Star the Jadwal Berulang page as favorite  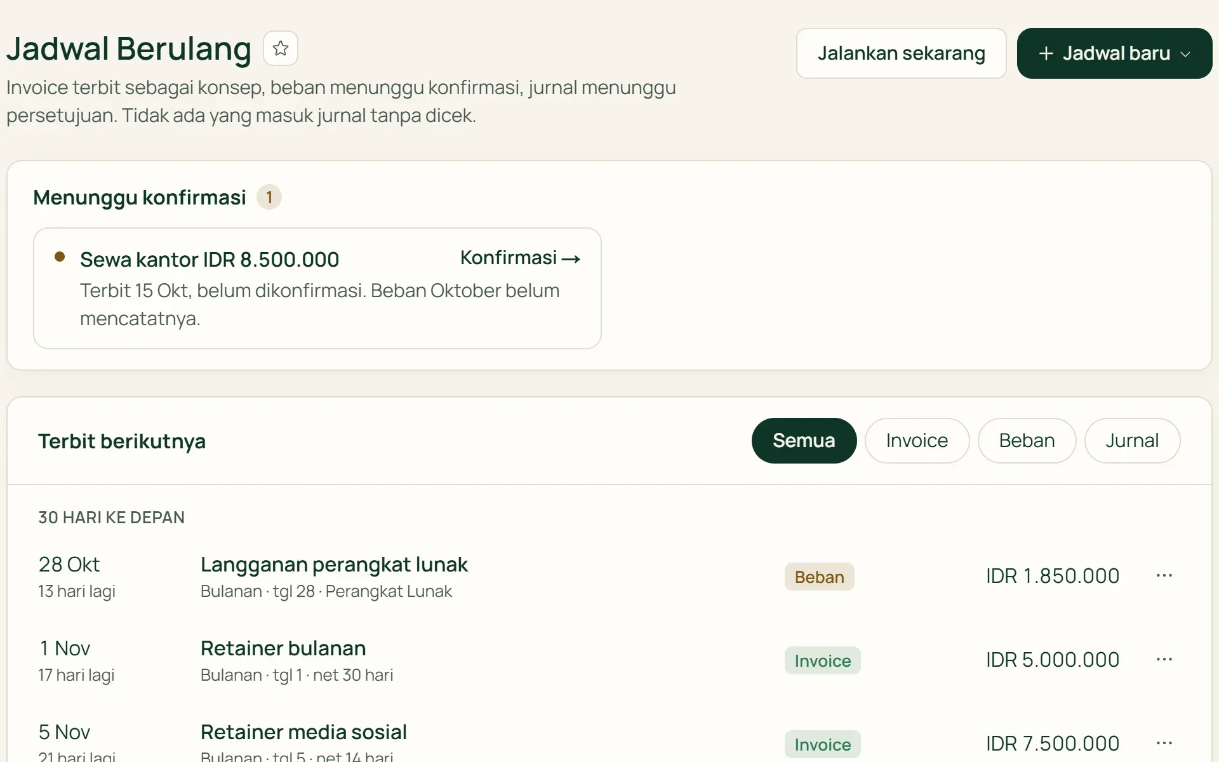[281, 48]
